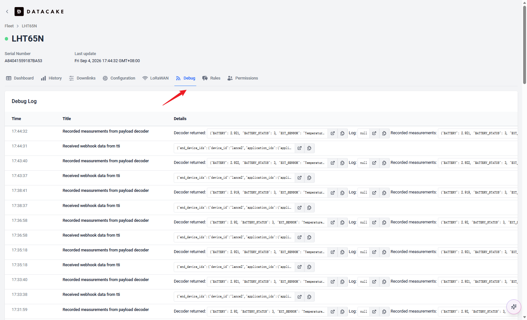Select the LoRaWAN tab
This screenshot has width=527, height=320.
(156, 78)
